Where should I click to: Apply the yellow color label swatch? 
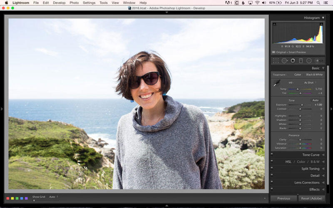pos(12,198)
